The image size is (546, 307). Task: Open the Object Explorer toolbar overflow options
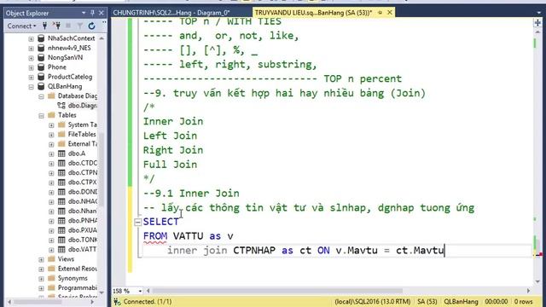click(x=104, y=23)
